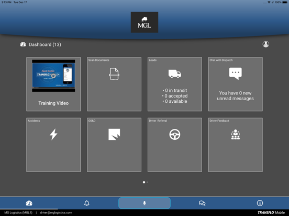This screenshot has height=216, width=289.
Task: Tap the Driver Feedback people icon
Action: click(236, 135)
